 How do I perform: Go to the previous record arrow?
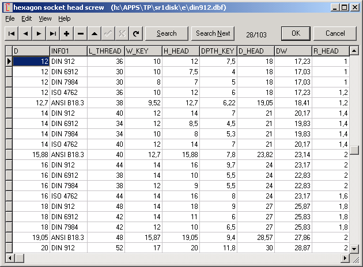[25, 33]
